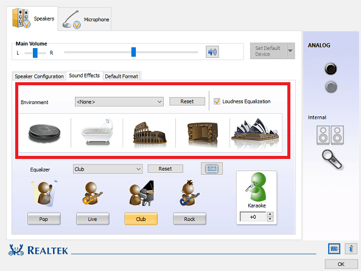Click the Realtek crab logo
This screenshot has width=361, height=271.
click(x=16, y=250)
